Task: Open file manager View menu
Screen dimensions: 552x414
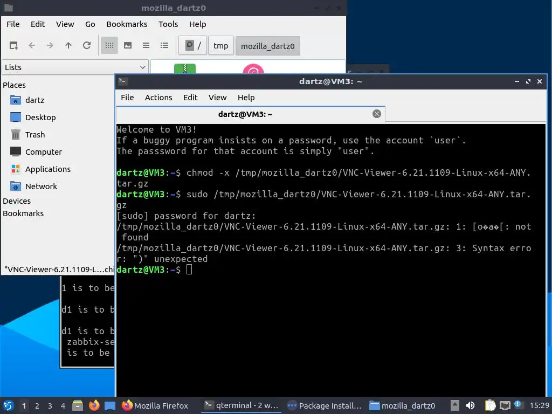Action: 65,24
